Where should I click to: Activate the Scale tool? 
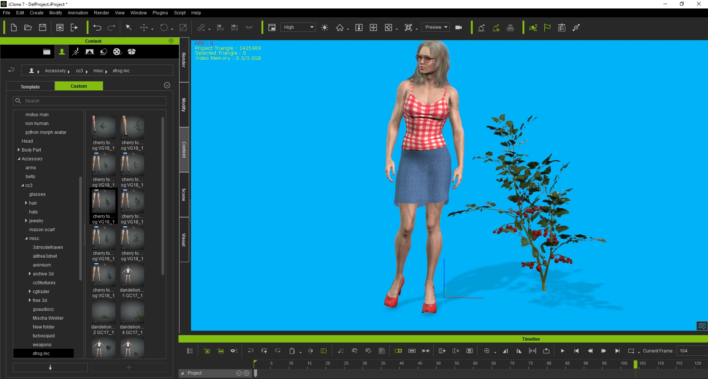click(183, 28)
